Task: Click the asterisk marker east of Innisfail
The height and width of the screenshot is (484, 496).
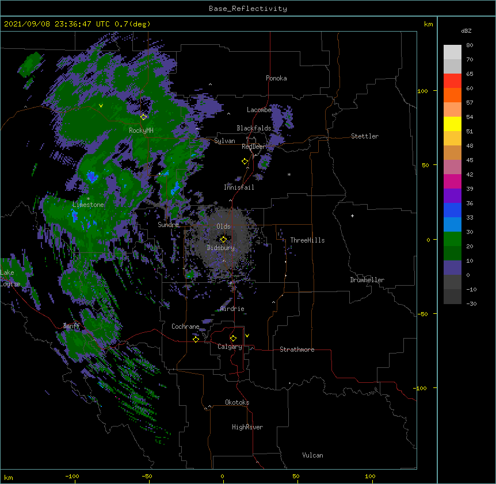Action: (x=289, y=174)
